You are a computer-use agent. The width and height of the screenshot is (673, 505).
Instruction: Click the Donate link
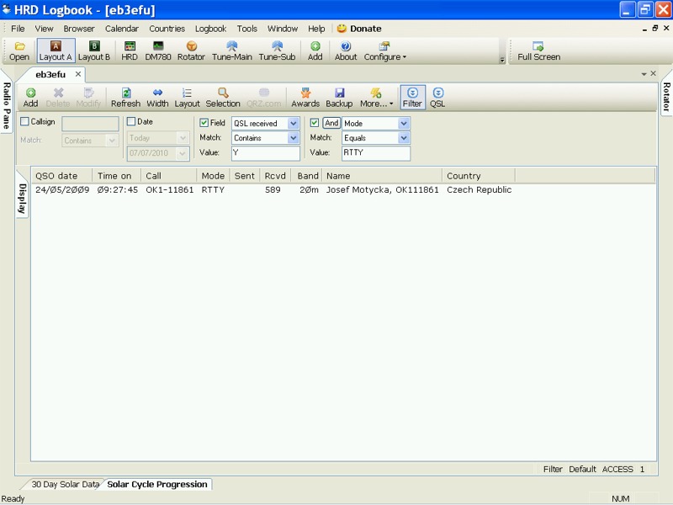pos(359,29)
